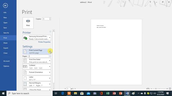The image size is (172, 96).
Task: Click the microphone tray icon
Action: click(145, 93)
